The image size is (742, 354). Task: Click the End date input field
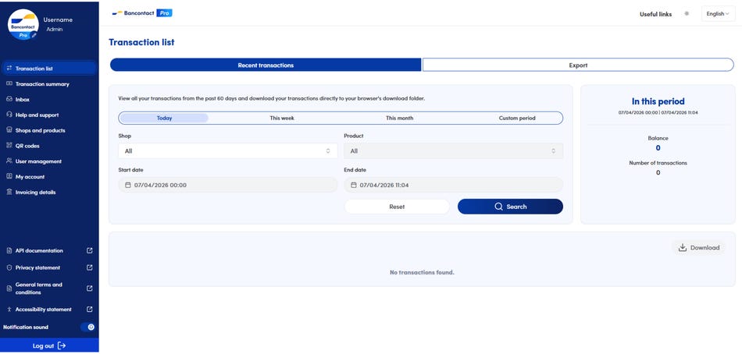(x=453, y=185)
